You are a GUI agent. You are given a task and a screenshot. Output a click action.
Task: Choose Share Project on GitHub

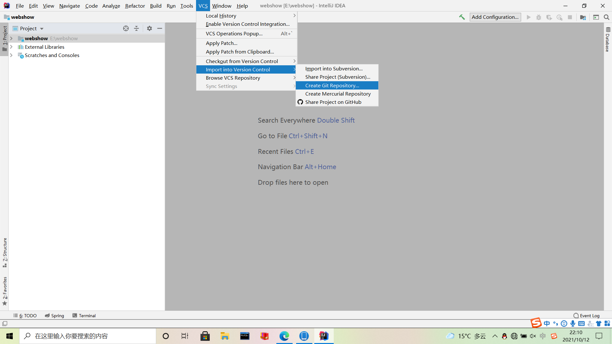tap(333, 102)
